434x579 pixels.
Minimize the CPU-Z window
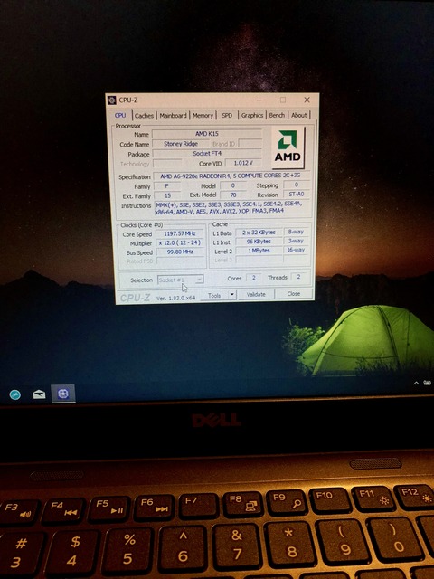coord(259,100)
